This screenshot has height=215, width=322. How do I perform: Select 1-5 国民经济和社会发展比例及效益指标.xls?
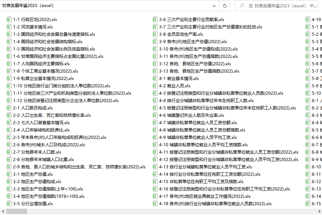pos(54,49)
